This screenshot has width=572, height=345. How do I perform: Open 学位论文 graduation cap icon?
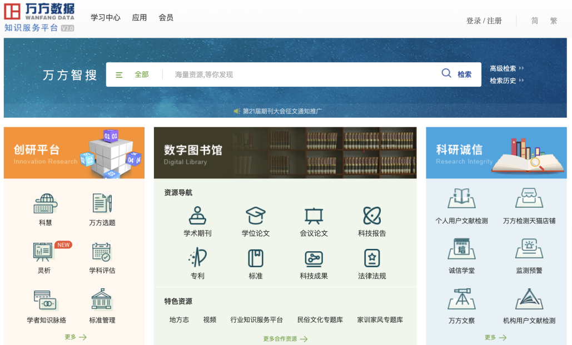click(255, 216)
